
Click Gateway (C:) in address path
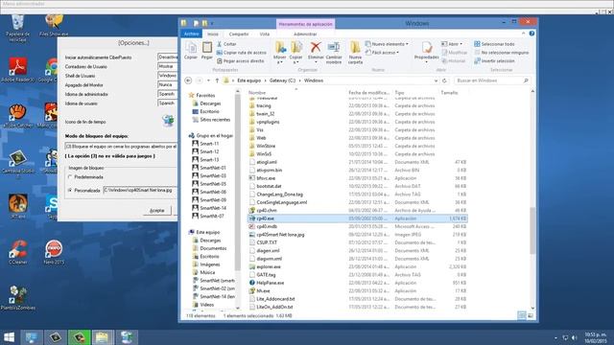pyautogui.click(x=282, y=80)
